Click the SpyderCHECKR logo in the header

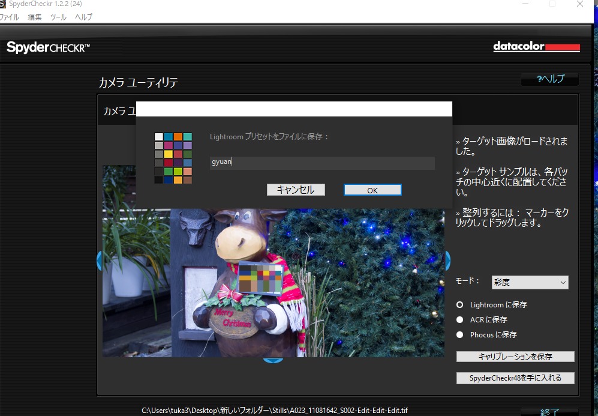(48, 47)
